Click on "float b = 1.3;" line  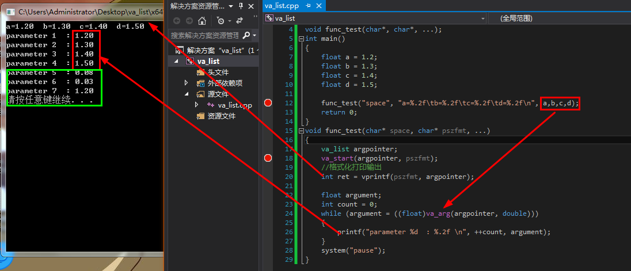coord(349,66)
